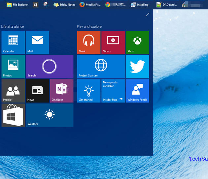Open the Twitter tile
The width and height of the screenshot is (208, 179).
(137, 67)
